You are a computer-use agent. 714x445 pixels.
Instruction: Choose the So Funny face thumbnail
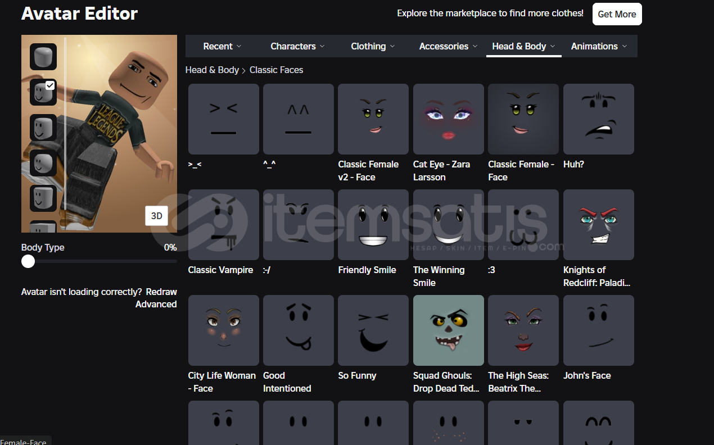click(x=373, y=330)
